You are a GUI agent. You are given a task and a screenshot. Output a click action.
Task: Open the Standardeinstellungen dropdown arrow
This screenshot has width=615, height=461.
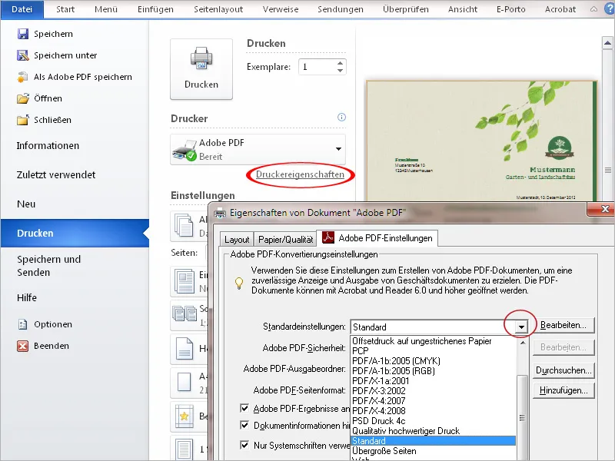521,327
